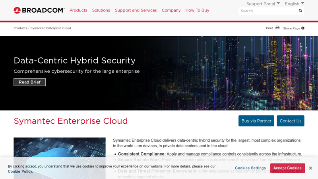Click the Consistent Compliance bullet text
This screenshot has height=179, width=318.
pyautogui.click(x=210, y=154)
